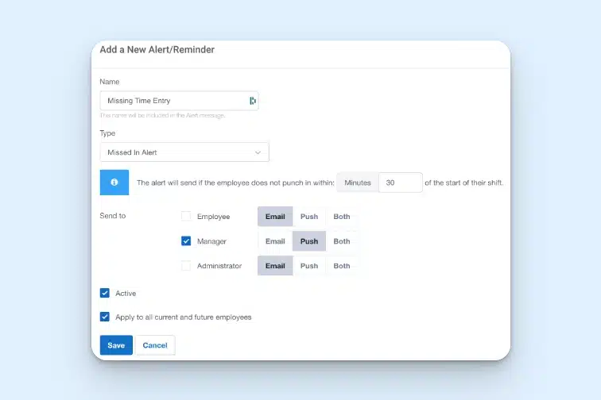Select Email for Employee row
601x400 pixels.
275,217
